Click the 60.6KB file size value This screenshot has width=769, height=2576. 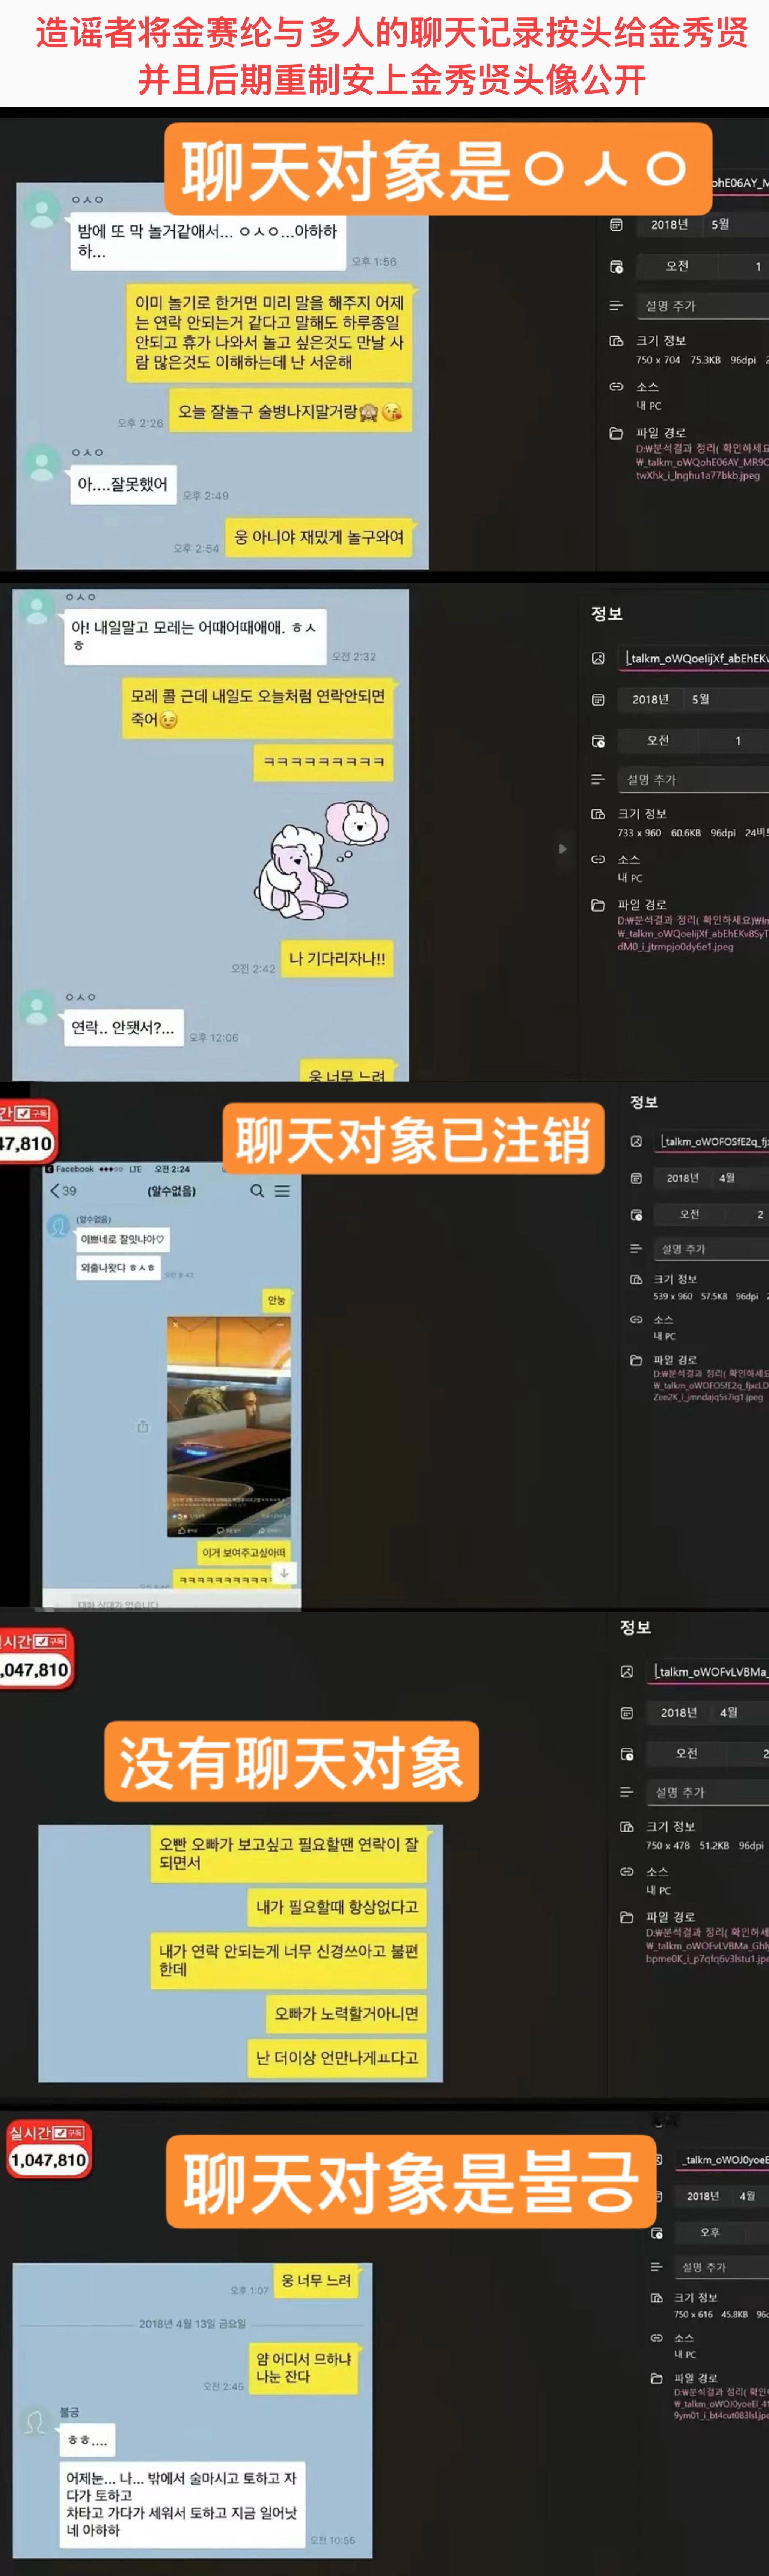point(686,833)
